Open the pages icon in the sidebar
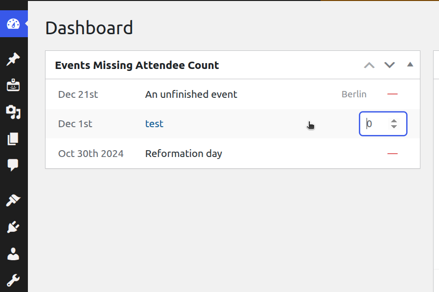Viewport: 439px width, 292px height. (x=13, y=138)
